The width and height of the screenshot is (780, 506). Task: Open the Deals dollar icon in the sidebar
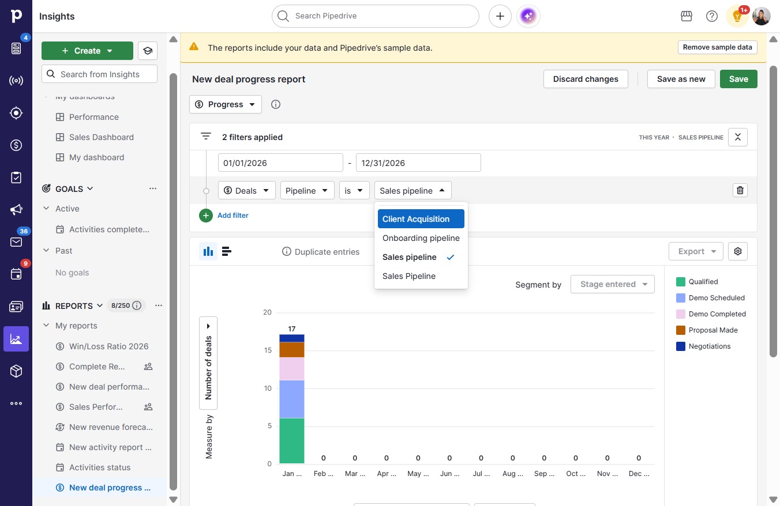point(16,145)
